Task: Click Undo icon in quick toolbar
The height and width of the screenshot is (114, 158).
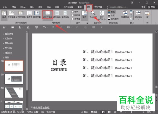Action: [45, 27]
